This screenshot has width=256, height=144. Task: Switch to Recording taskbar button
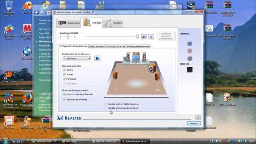(x=75, y=141)
